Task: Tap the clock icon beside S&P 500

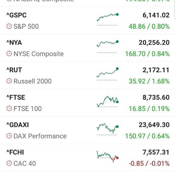Action: 9,26
